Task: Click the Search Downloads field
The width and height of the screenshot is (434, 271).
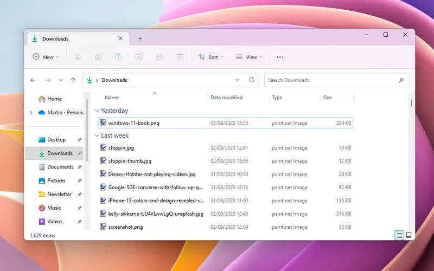Action: 337,80
